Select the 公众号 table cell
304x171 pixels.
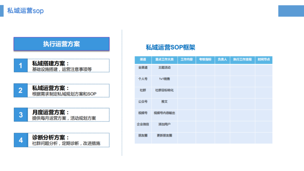pyautogui.click(x=143, y=104)
